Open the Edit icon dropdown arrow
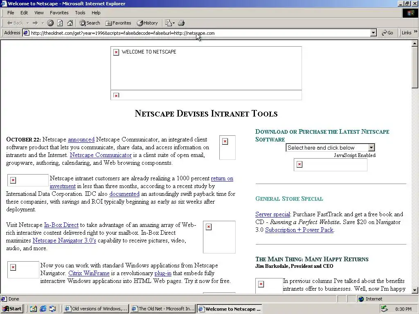419x314 pixels. (x=173, y=23)
